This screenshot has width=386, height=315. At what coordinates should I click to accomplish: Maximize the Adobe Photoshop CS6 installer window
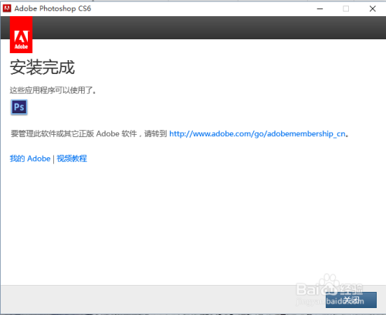[346, 8]
